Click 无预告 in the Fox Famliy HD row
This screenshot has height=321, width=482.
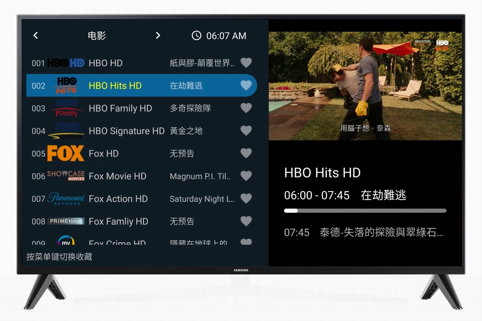[x=182, y=221]
